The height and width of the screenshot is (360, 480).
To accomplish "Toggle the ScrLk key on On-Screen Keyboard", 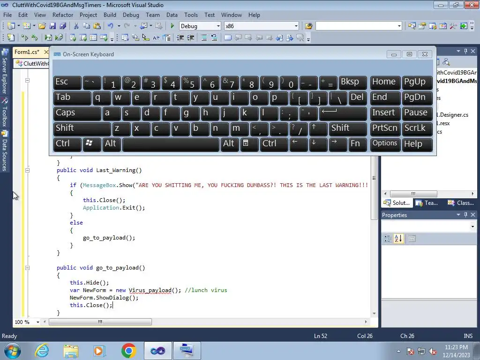I will [x=417, y=128].
